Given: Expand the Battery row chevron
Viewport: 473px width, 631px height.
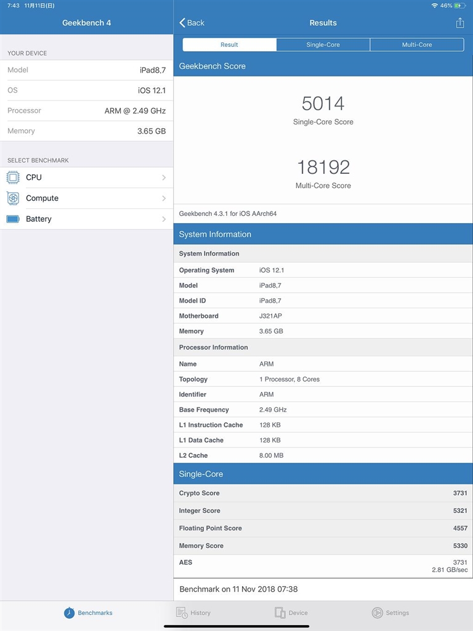Looking at the screenshot, I should click(x=164, y=219).
